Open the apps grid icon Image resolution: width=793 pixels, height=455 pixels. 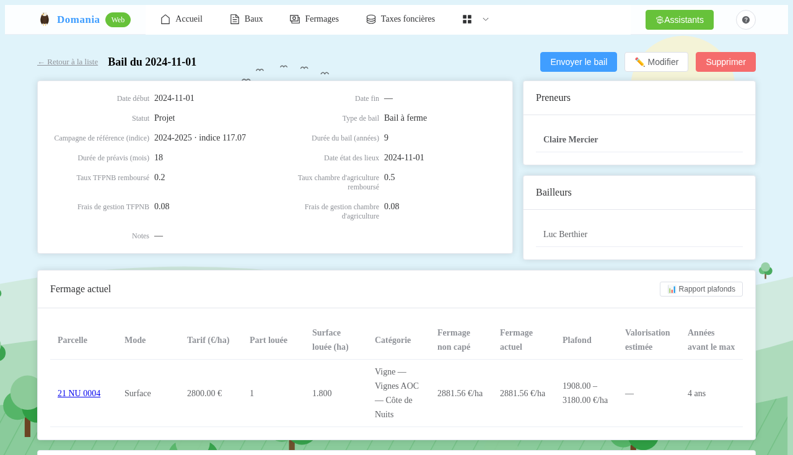tap(467, 19)
